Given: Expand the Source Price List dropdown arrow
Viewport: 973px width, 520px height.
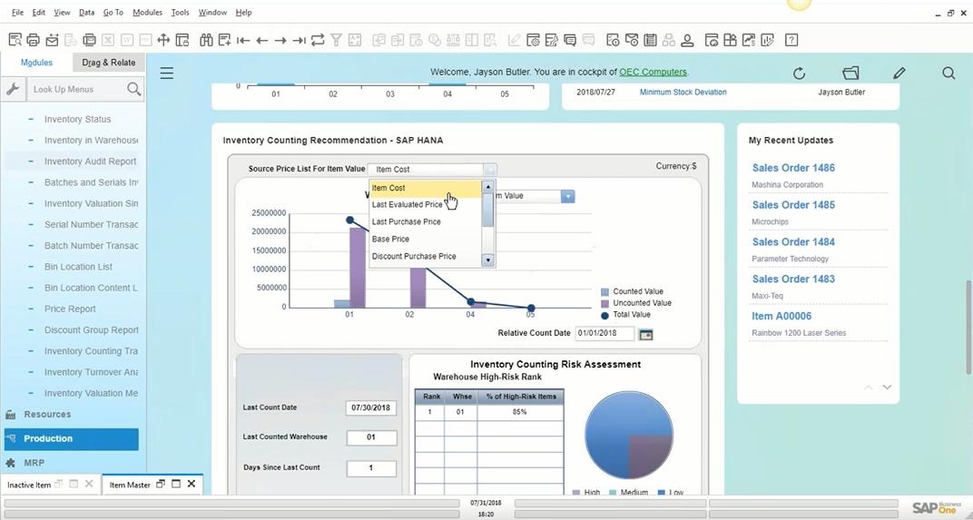Looking at the screenshot, I should (489, 169).
